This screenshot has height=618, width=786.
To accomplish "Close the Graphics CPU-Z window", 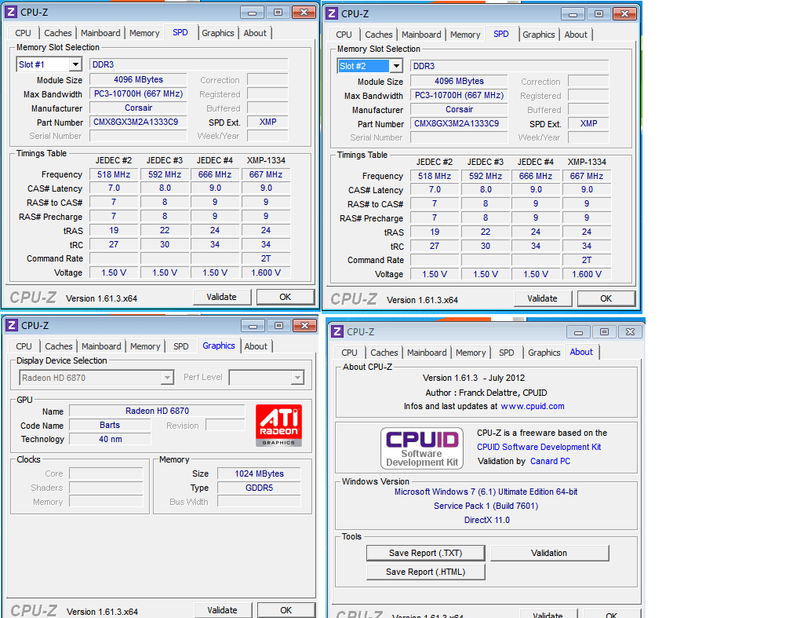I will [304, 326].
